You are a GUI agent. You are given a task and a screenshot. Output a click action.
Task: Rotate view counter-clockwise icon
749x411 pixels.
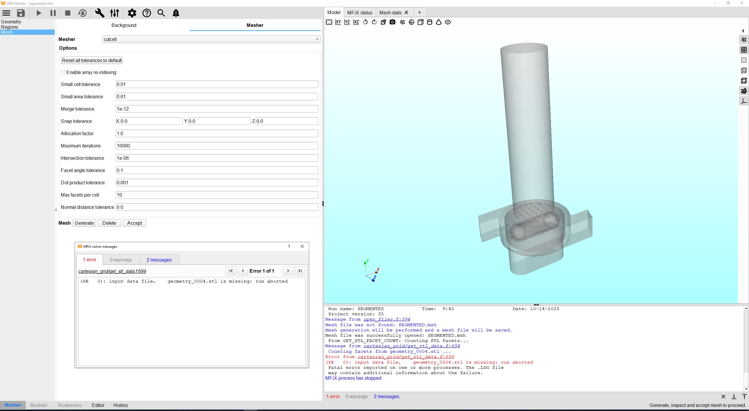click(365, 22)
